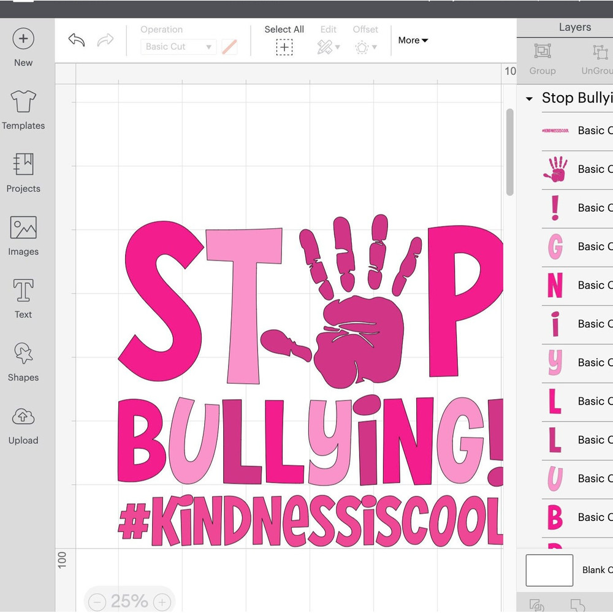Upload your own image

click(23, 416)
